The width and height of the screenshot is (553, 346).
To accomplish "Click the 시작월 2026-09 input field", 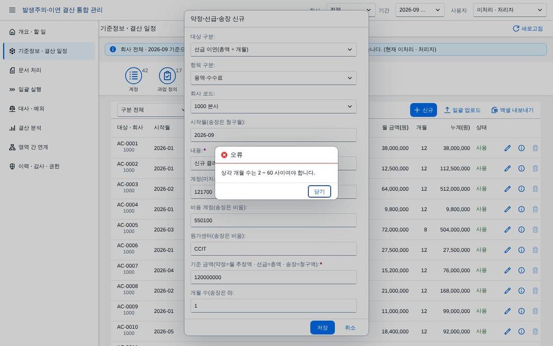I will click(273, 135).
